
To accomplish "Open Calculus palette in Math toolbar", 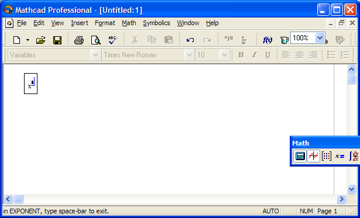I will click(354, 156).
